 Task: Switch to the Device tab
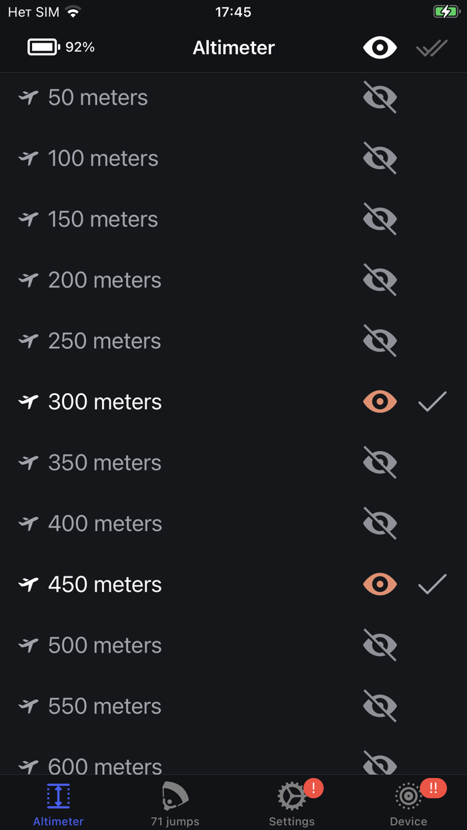click(x=408, y=803)
